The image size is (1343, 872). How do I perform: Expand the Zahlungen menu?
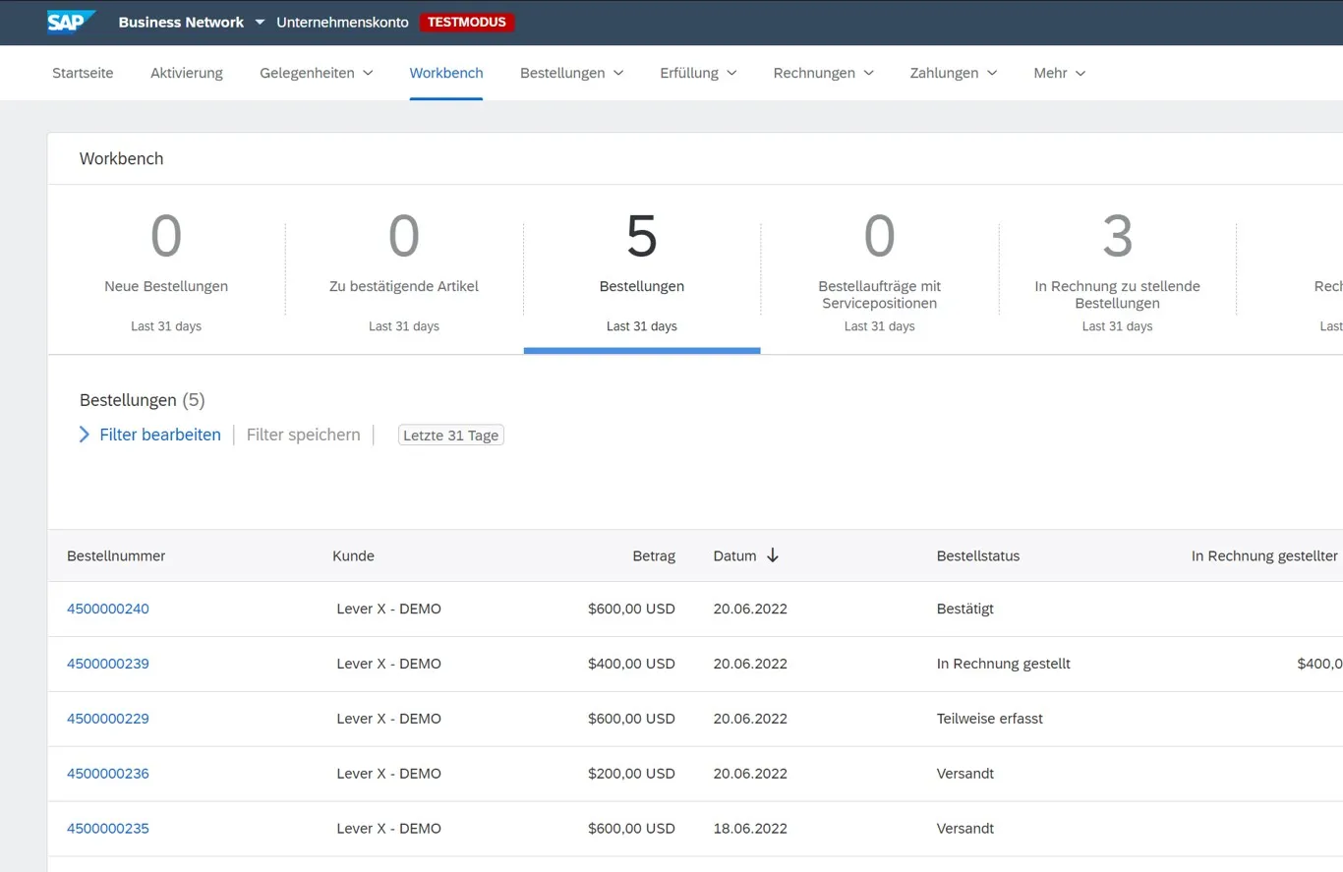click(x=954, y=73)
